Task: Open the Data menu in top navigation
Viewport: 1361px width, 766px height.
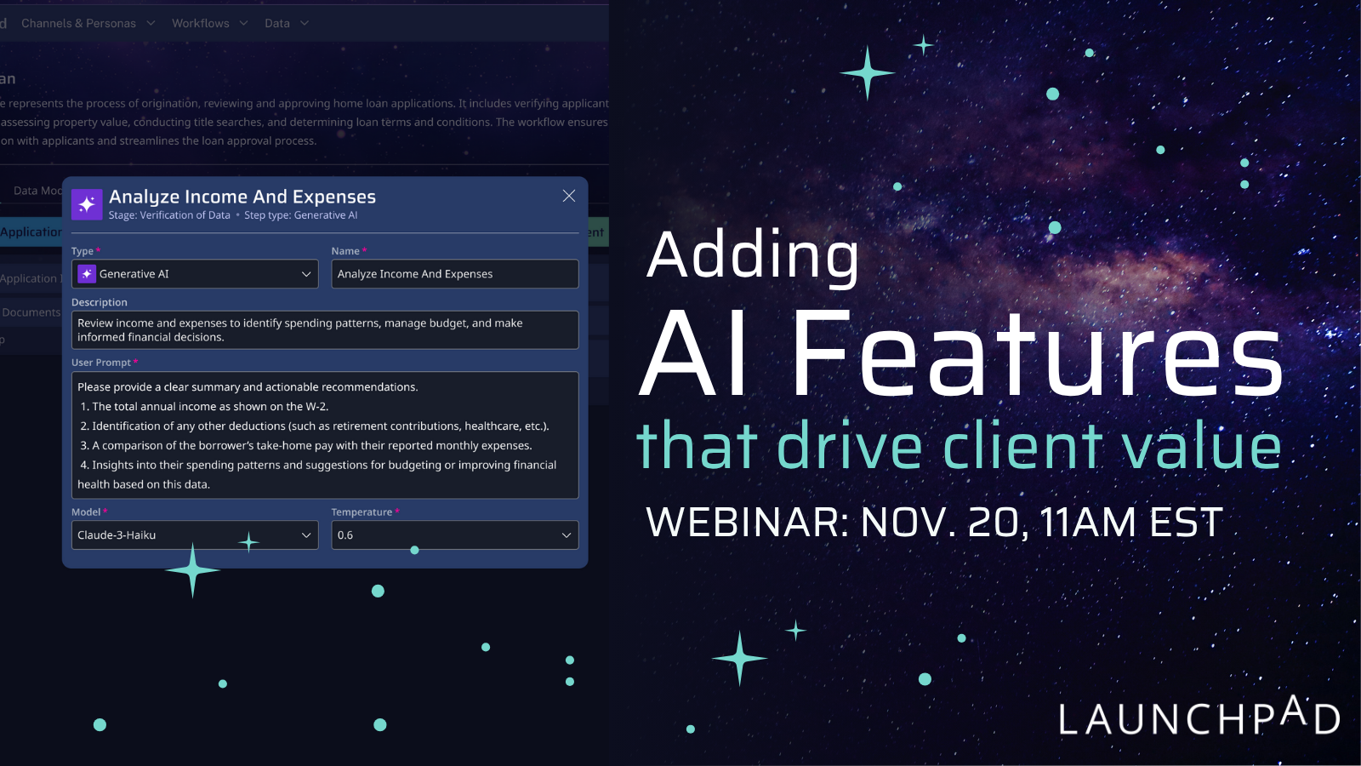Action: click(x=277, y=23)
